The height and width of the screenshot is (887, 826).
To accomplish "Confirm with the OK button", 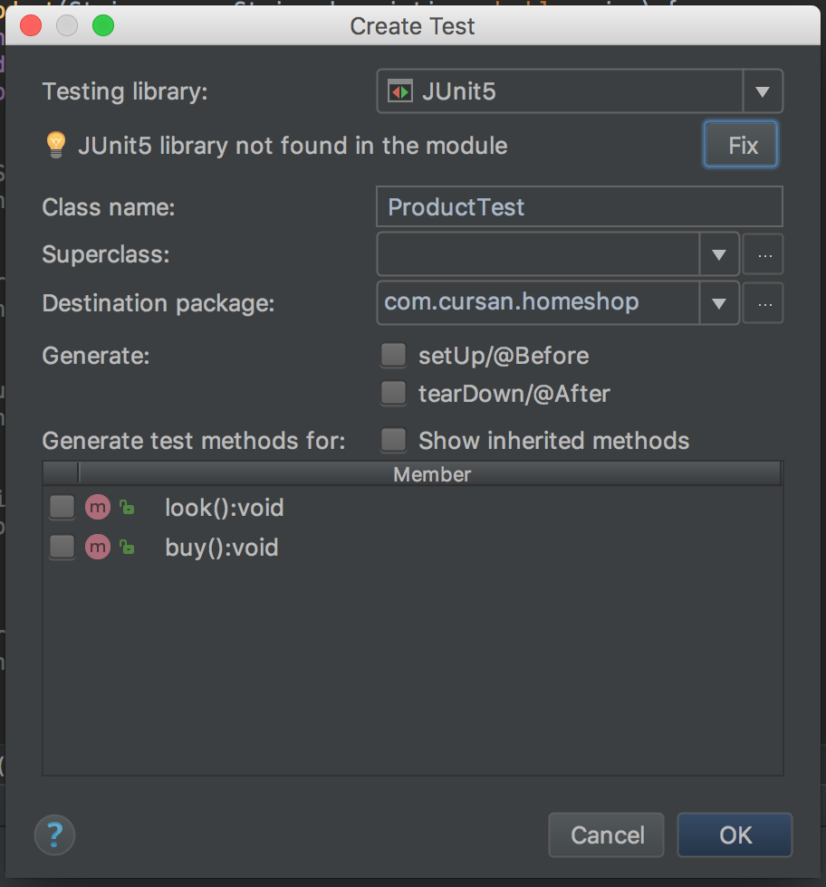I will click(x=735, y=835).
